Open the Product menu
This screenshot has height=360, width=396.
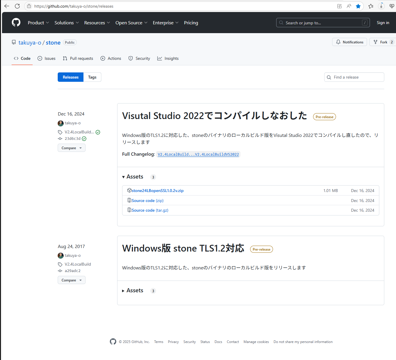(38, 23)
